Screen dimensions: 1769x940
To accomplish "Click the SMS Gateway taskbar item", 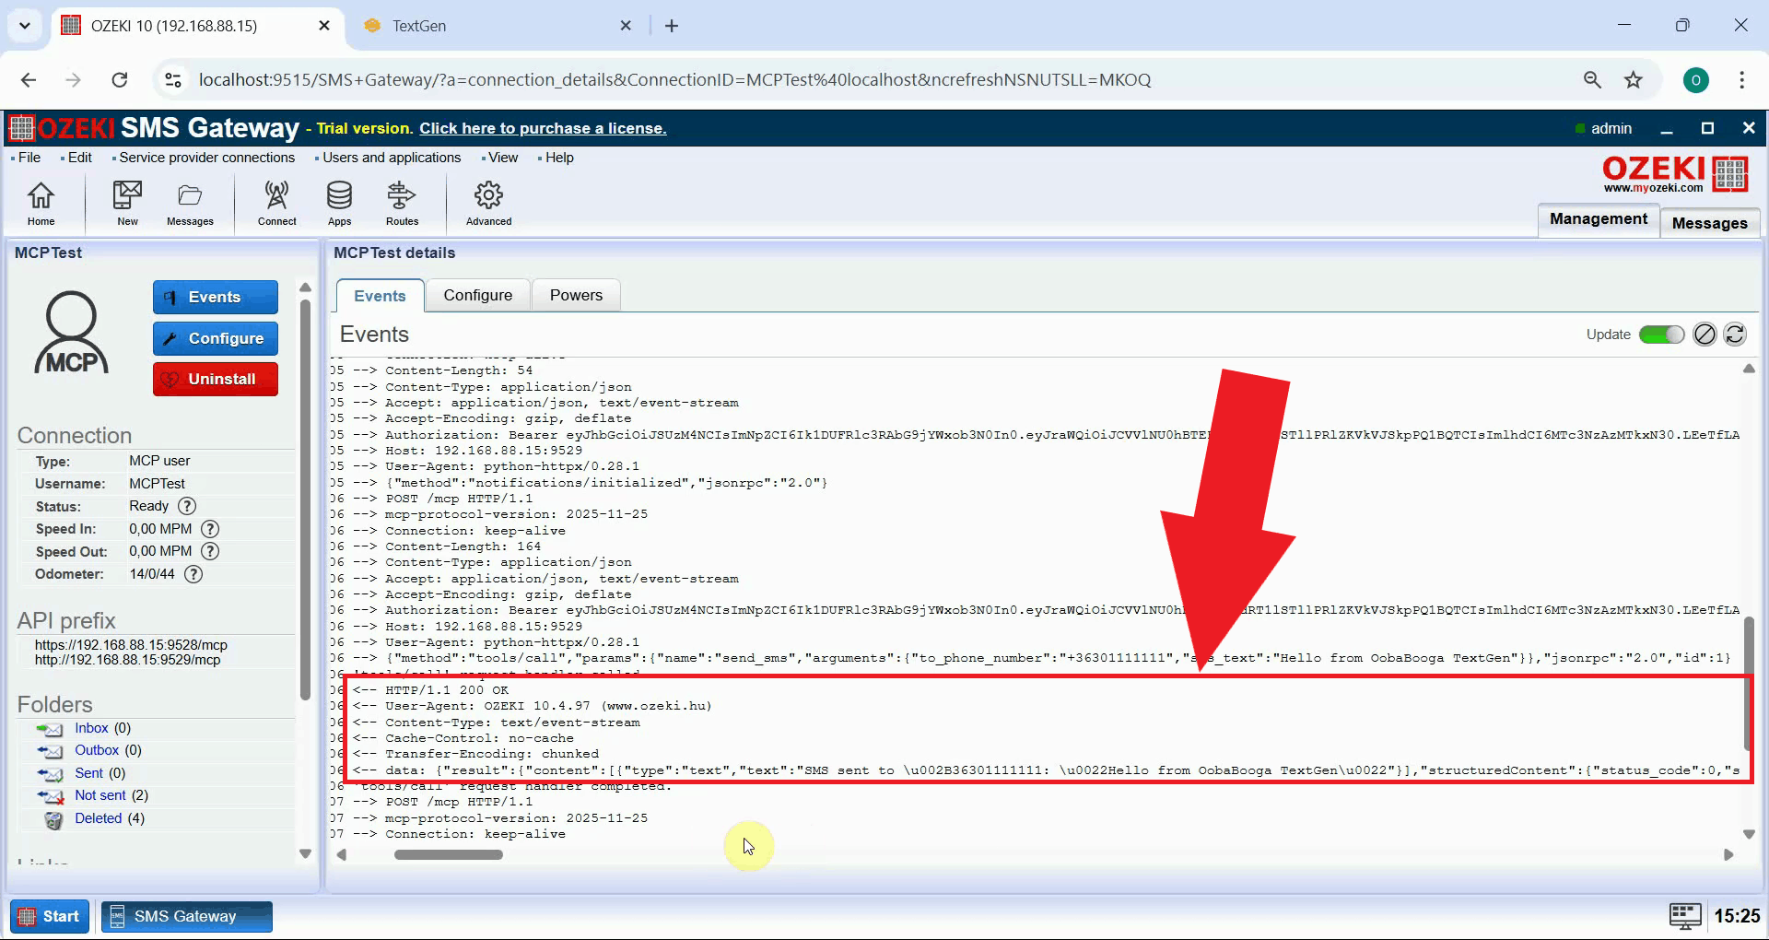I will coord(186,916).
